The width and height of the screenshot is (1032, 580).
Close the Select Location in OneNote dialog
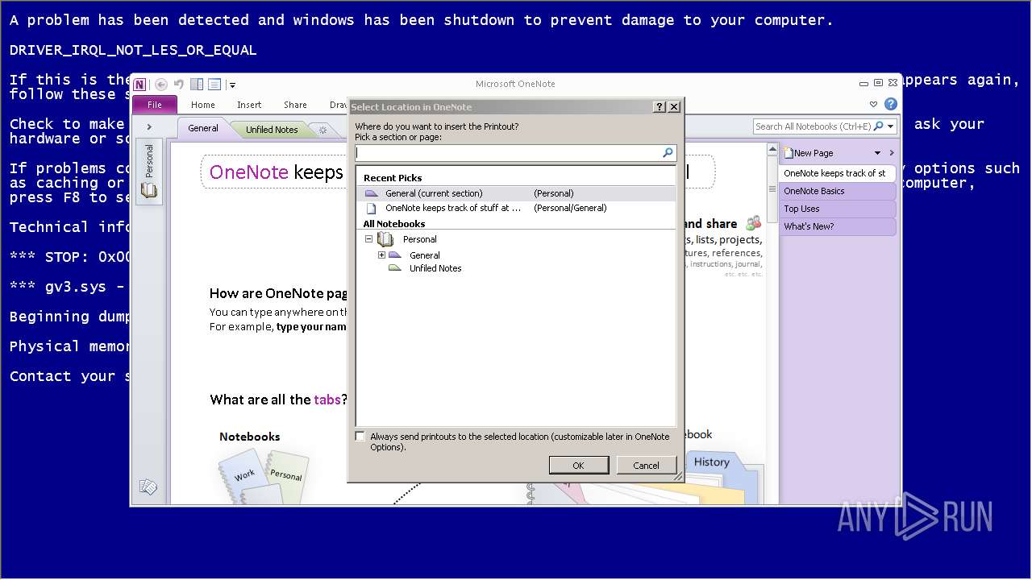pyautogui.click(x=674, y=106)
